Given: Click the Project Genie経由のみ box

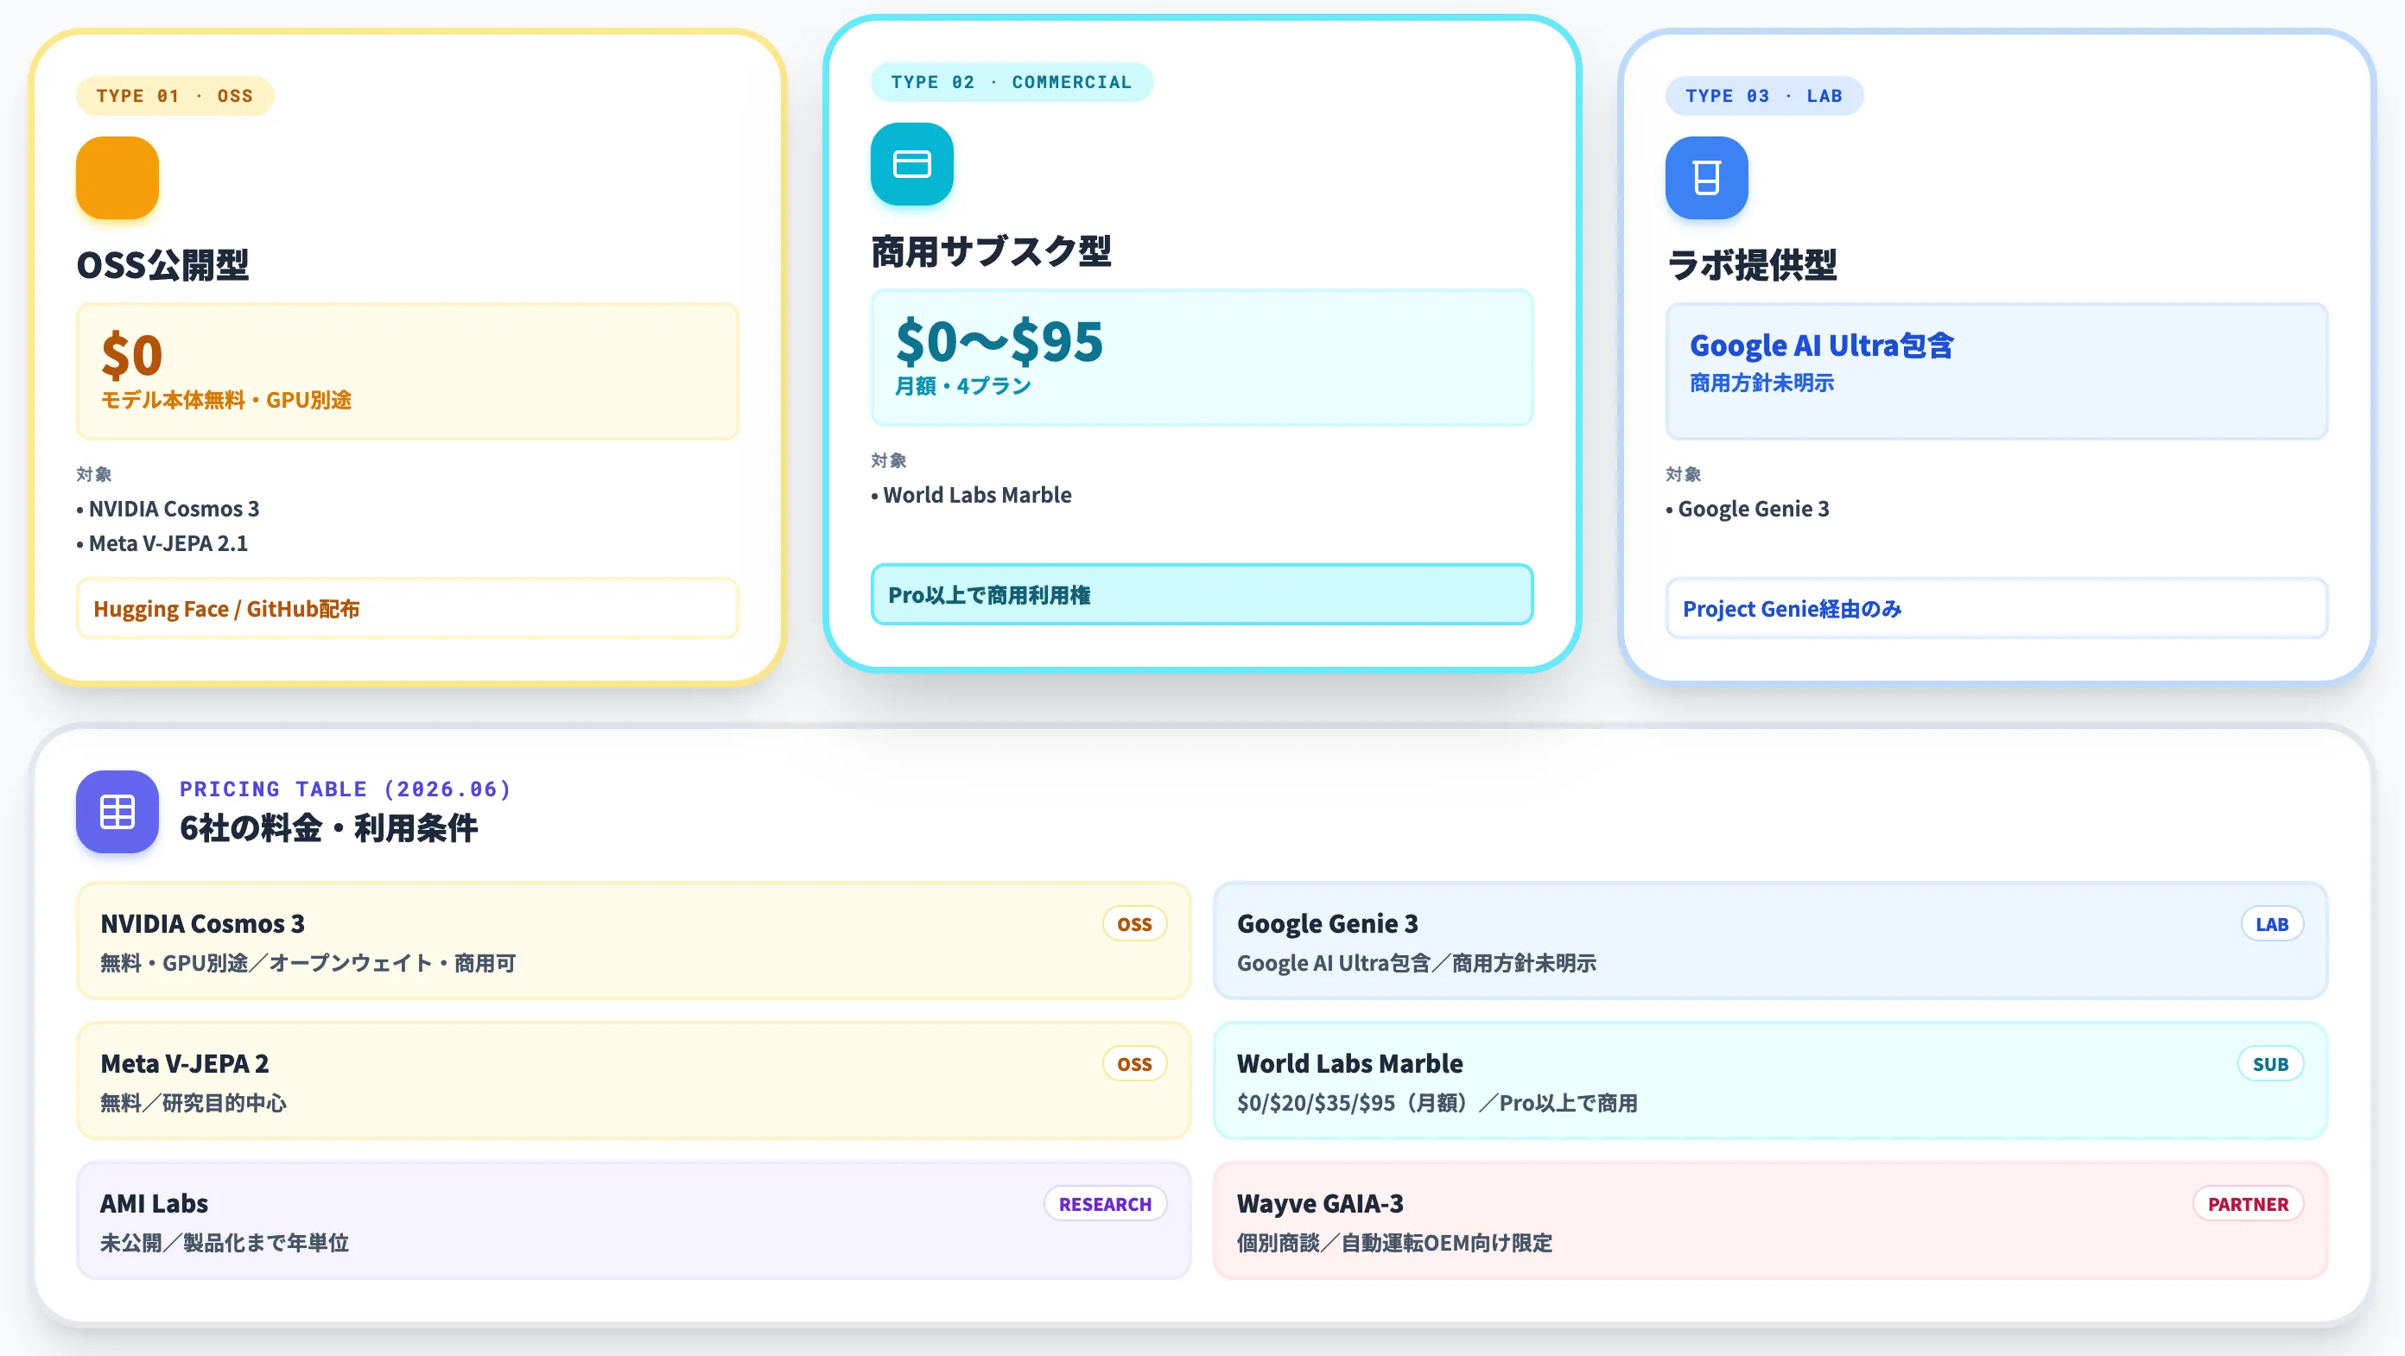Looking at the screenshot, I should [1997, 609].
